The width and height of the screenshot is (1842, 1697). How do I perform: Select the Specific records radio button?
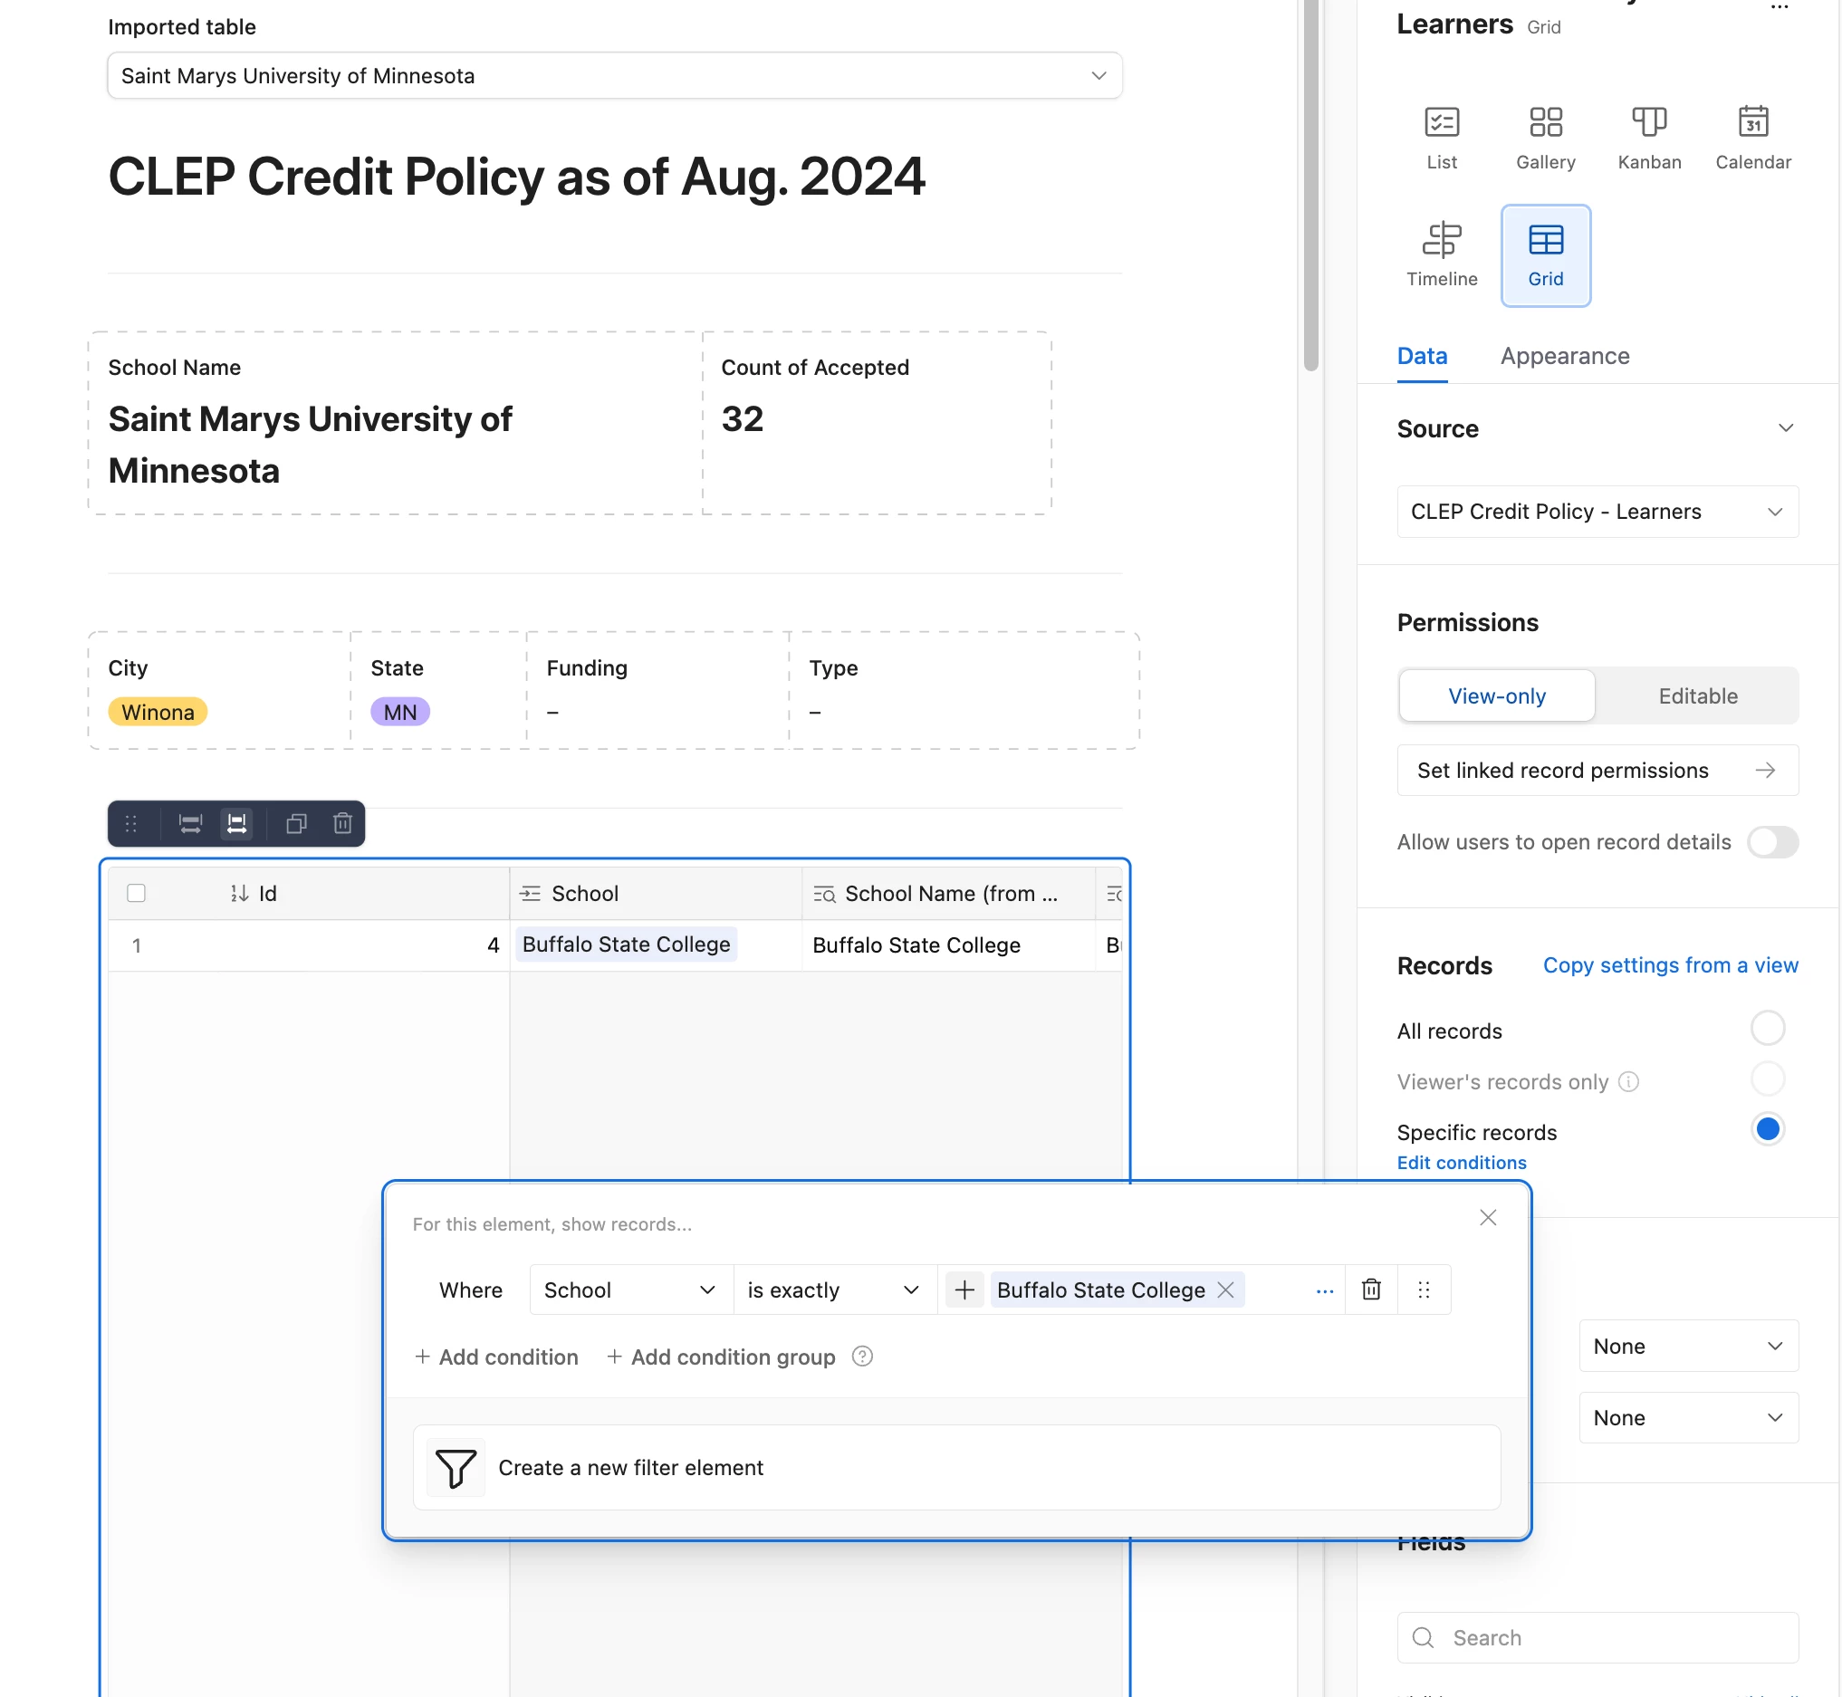coord(1767,1128)
